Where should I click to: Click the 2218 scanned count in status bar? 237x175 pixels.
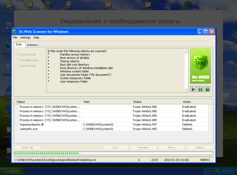tap(154, 160)
